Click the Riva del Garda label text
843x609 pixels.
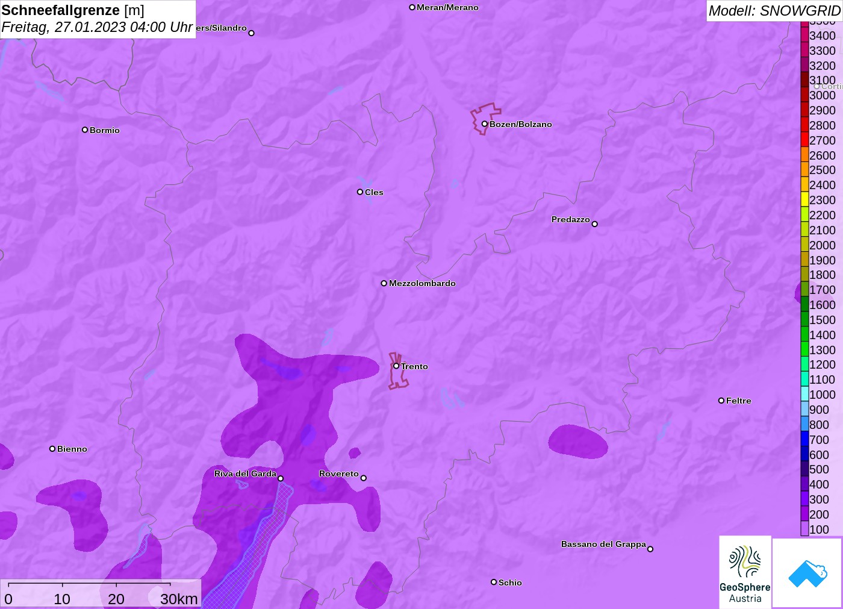tap(245, 473)
